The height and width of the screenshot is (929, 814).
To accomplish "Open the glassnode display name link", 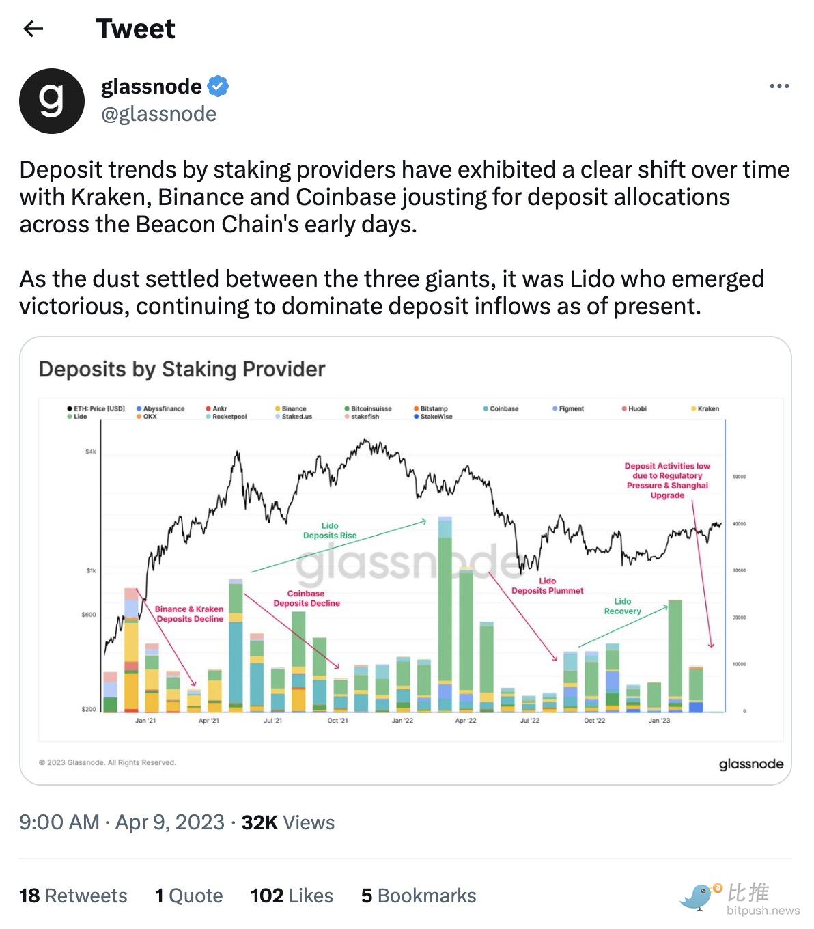I will (152, 87).
